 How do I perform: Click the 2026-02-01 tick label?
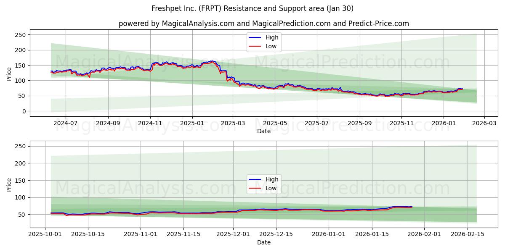[424, 234]
